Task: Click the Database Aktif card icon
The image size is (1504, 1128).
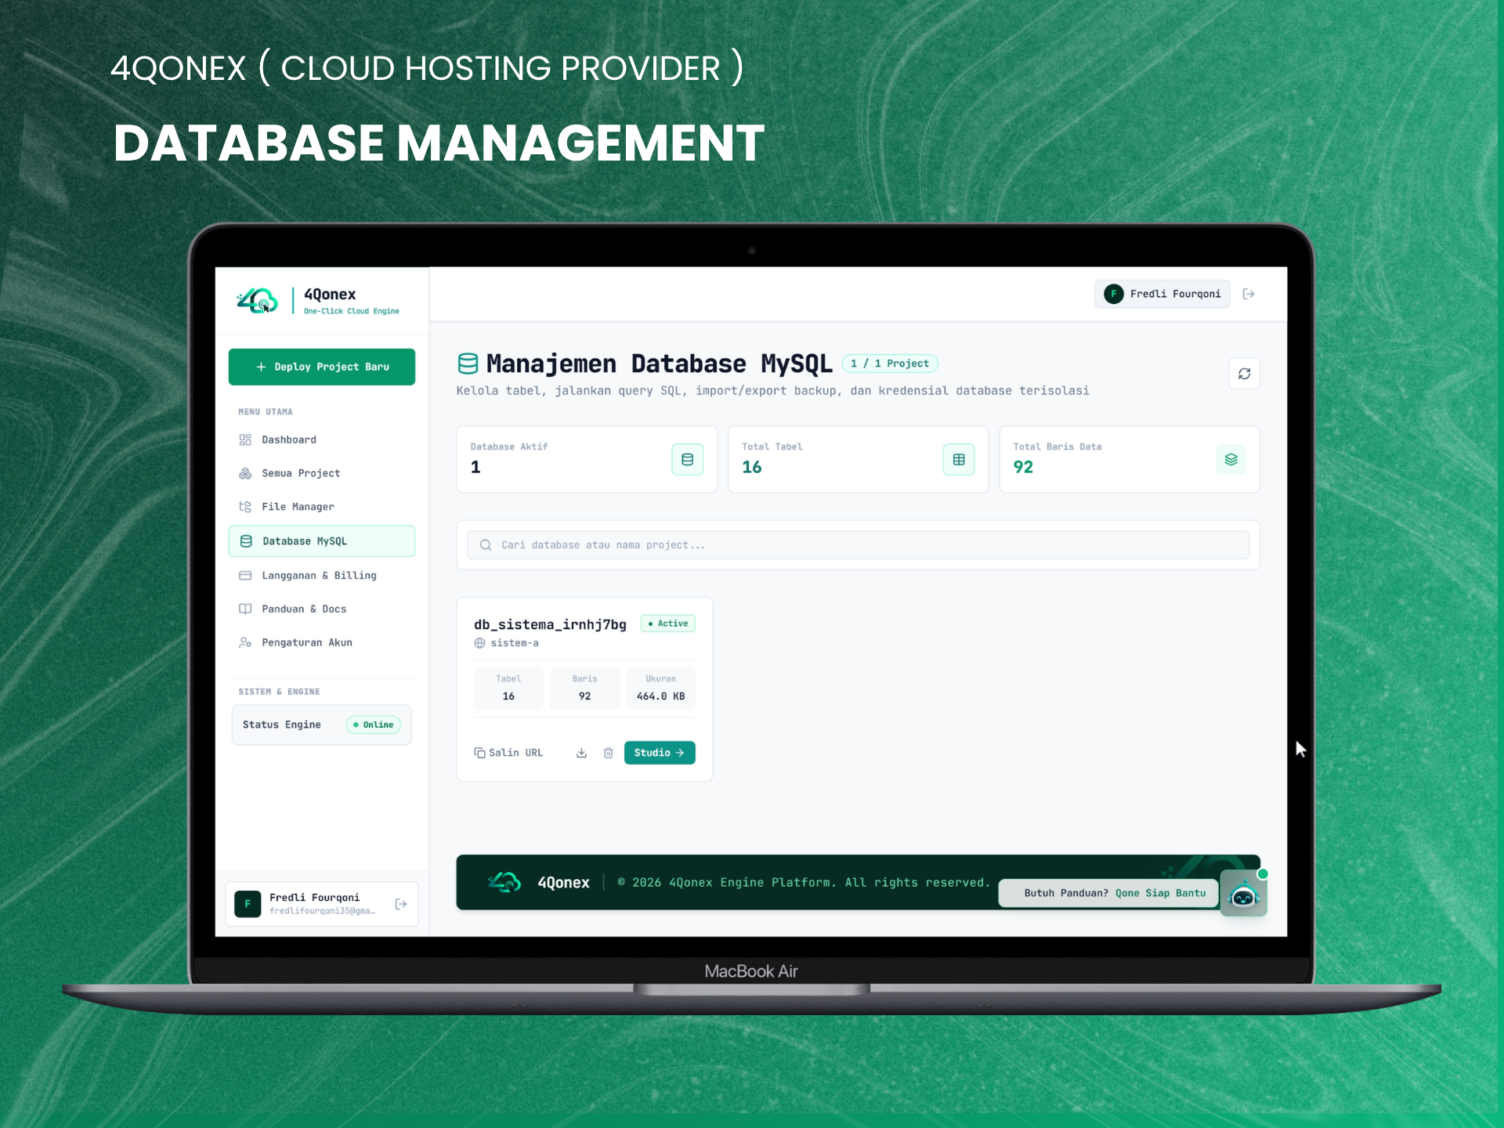Action: point(687,460)
